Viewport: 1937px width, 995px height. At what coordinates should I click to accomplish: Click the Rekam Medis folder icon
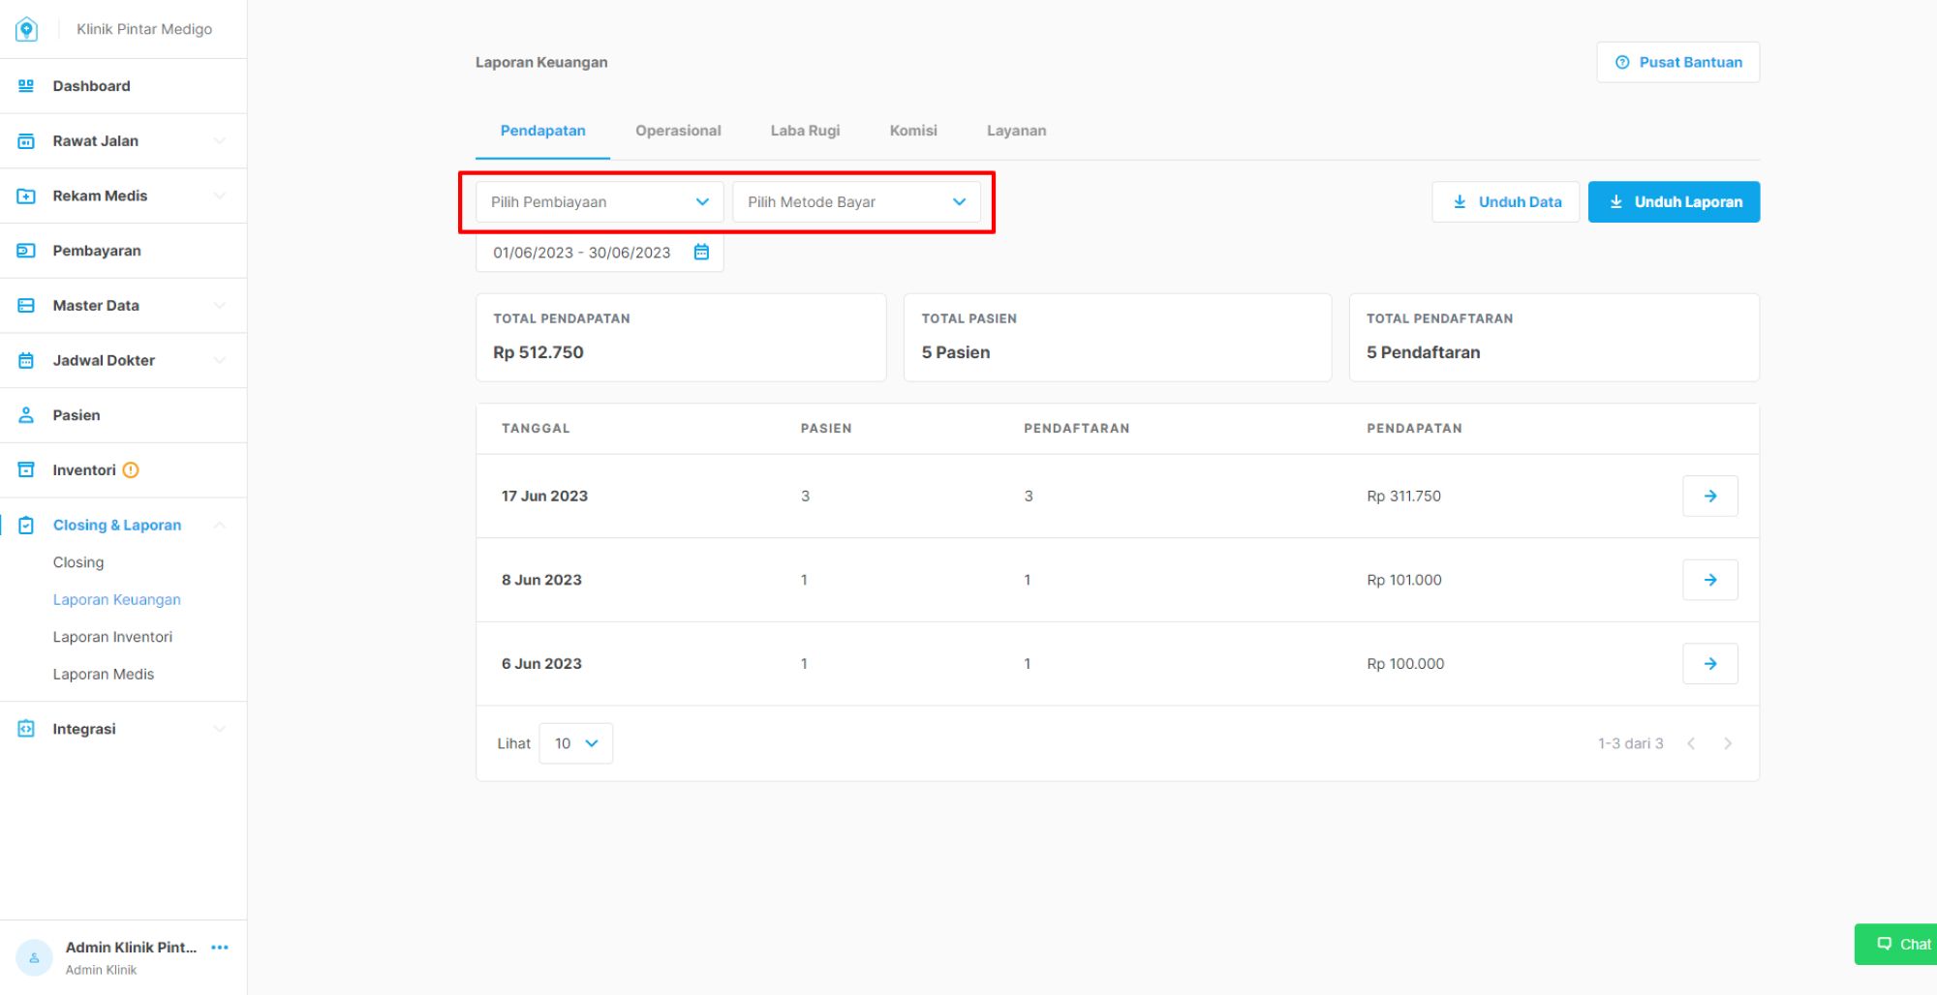point(26,196)
